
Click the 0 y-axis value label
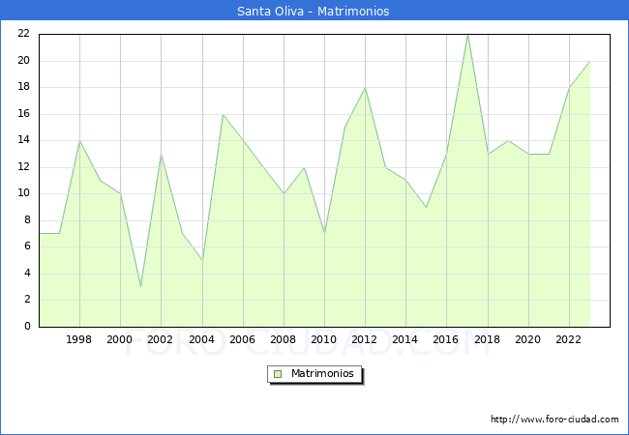[x=27, y=327]
